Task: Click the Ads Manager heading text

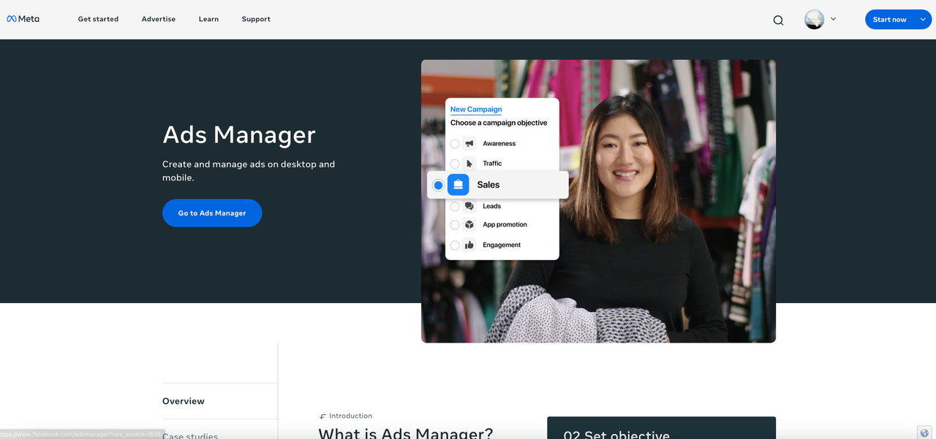Action: pos(239,134)
